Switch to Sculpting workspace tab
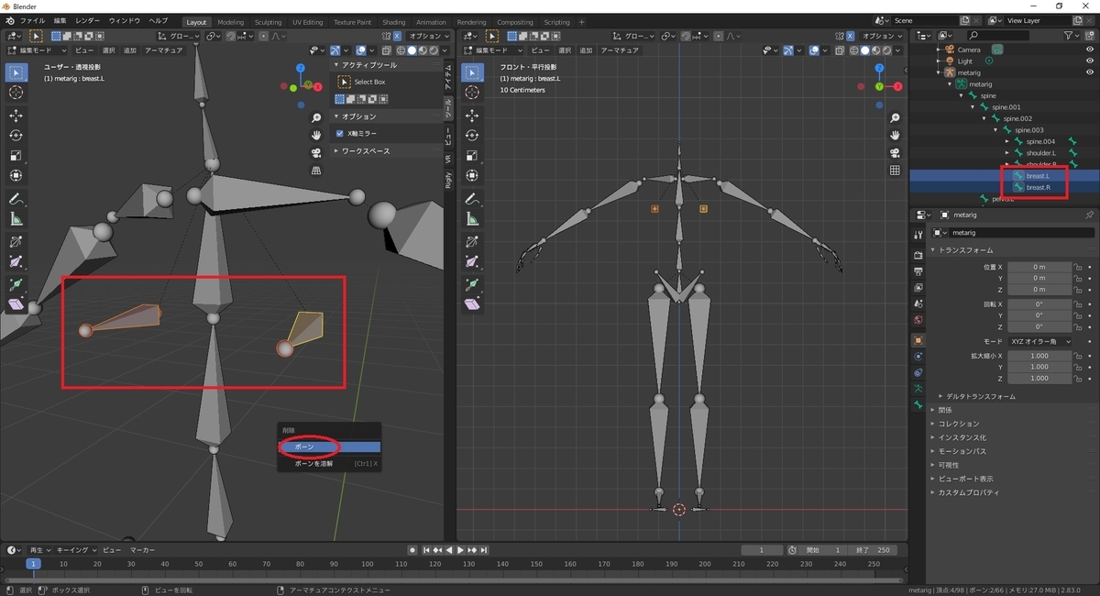1100x596 pixels. pyautogui.click(x=268, y=21)
